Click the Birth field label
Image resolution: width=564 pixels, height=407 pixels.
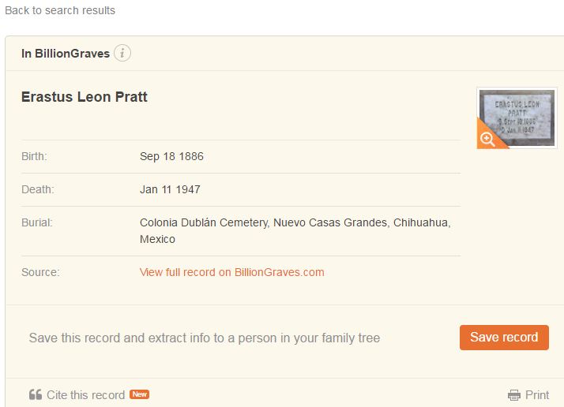tap(34, 156)
